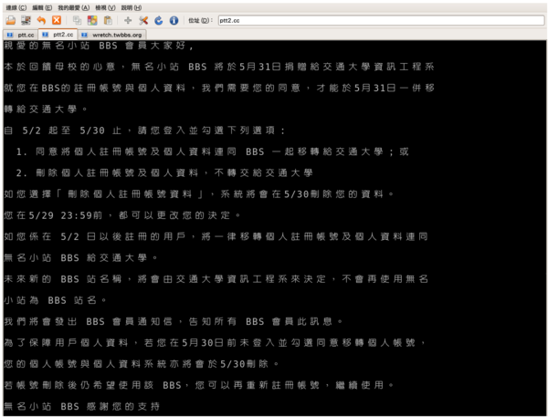
Task: Click the line starting with 為了保障用戶個人資料
Action: 215,342
